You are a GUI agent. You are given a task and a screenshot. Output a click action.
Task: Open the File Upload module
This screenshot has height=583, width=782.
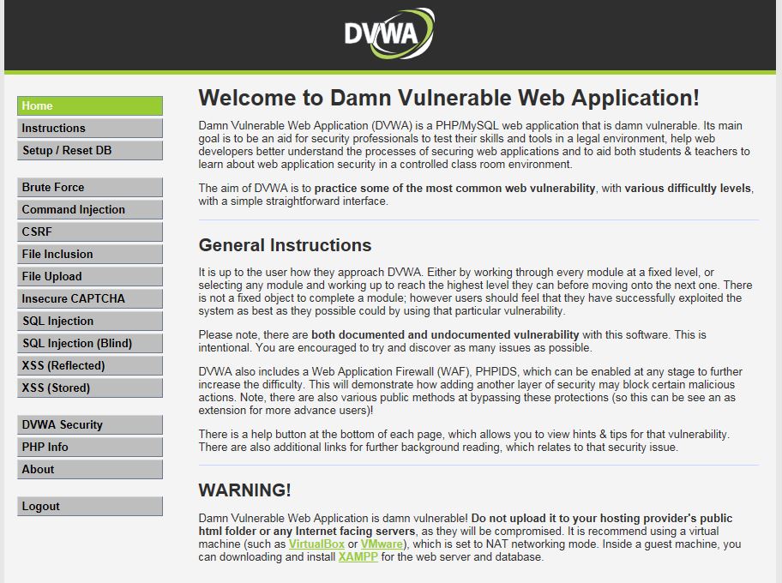pos(90,276)
